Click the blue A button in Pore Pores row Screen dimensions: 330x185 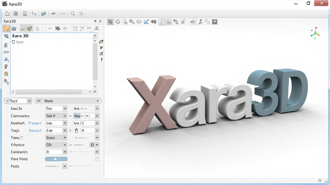point(56,159)
